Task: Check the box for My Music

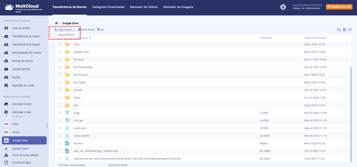Action: pyautogui.click(x=60, y=60)
